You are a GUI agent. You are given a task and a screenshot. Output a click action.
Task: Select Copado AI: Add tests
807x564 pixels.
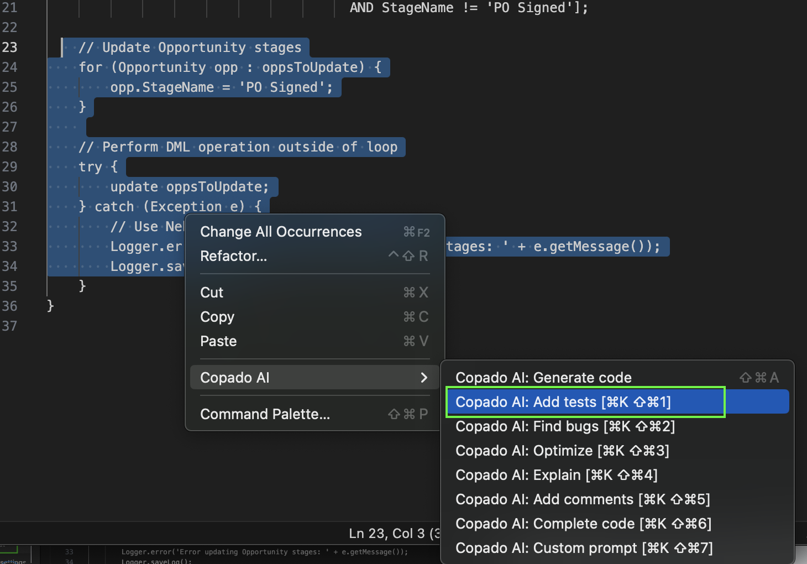(563, 402)
